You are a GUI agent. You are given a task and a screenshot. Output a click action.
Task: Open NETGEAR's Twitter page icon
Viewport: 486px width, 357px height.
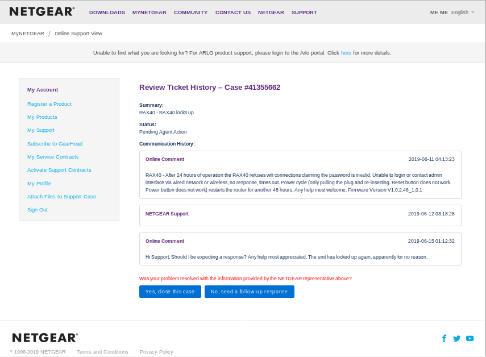pos(456,338)
